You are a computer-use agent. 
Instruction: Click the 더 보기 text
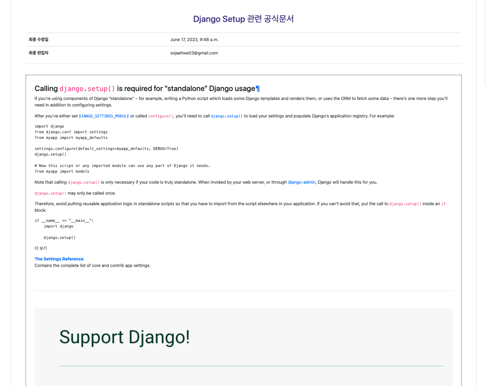click(41, 248)
